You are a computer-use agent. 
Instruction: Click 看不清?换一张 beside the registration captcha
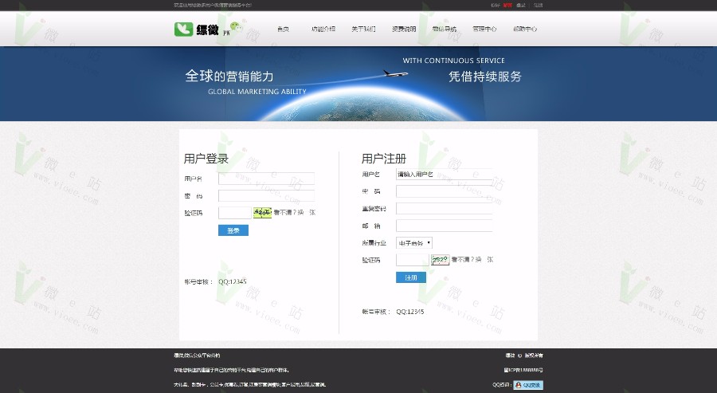[472, 260]
